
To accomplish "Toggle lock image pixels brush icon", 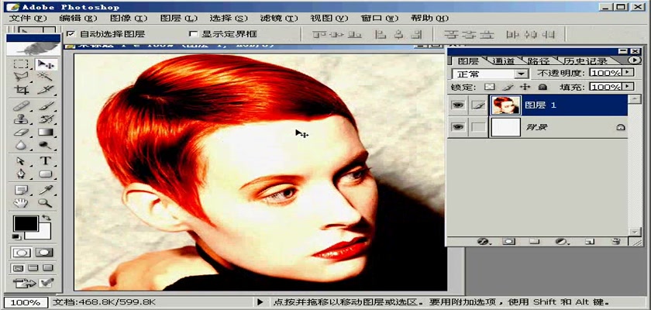I will (508, 87).
